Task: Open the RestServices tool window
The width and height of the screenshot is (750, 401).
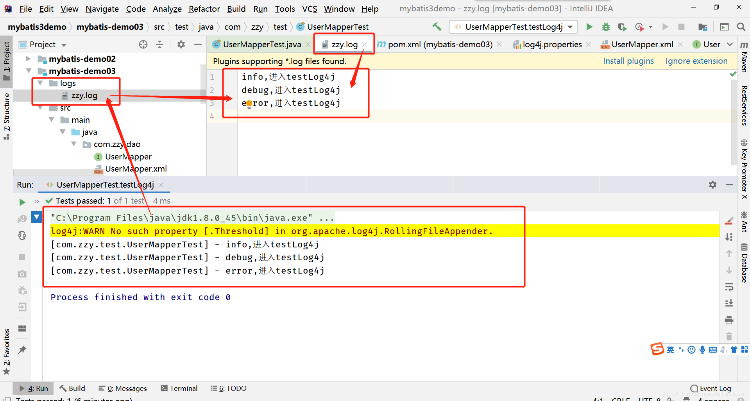Action: 744,105
